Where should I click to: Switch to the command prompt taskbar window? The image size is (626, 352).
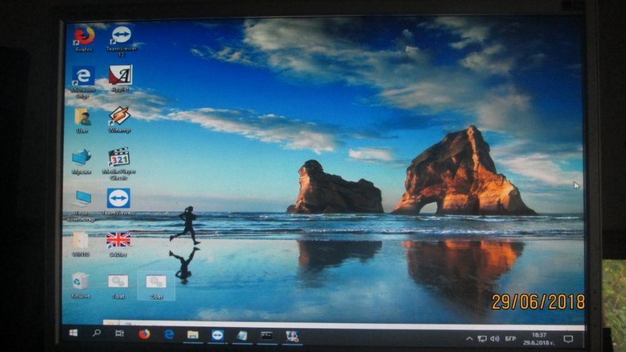pyautogui.click(x=267, y=336)
